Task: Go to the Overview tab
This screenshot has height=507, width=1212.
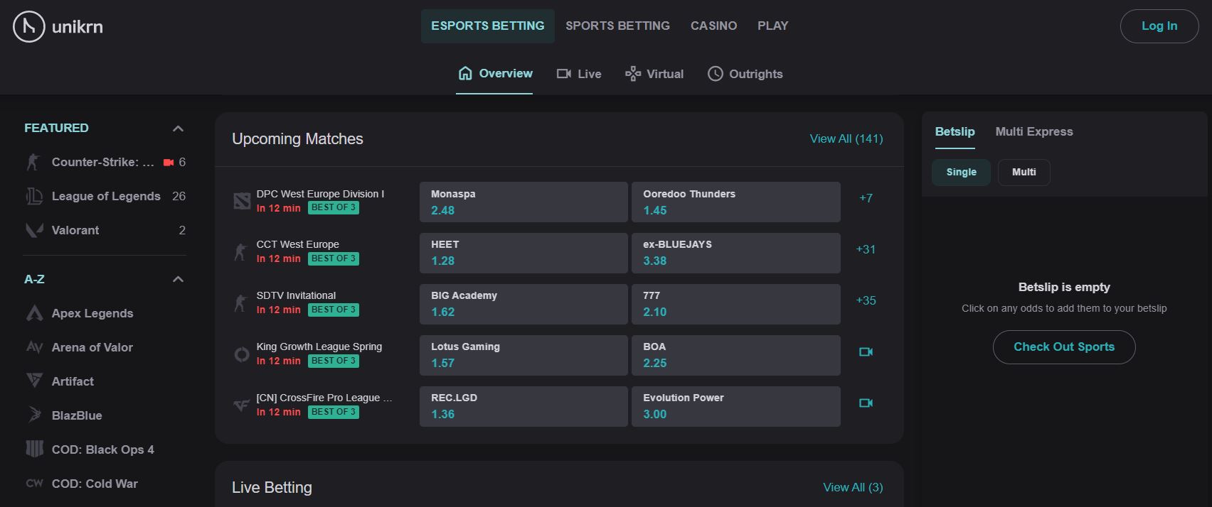Action: tap(494, 74)
